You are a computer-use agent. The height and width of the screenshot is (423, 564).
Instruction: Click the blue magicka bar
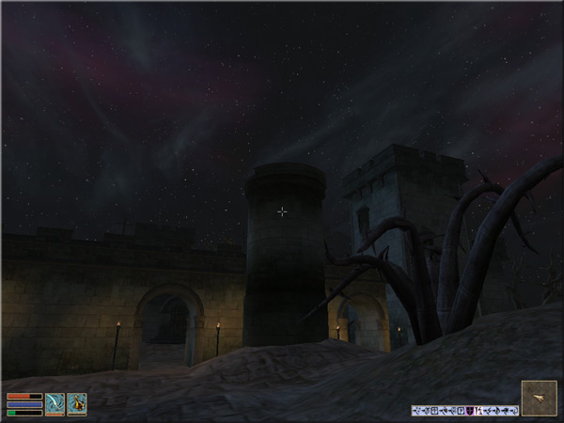pos(24,404)
